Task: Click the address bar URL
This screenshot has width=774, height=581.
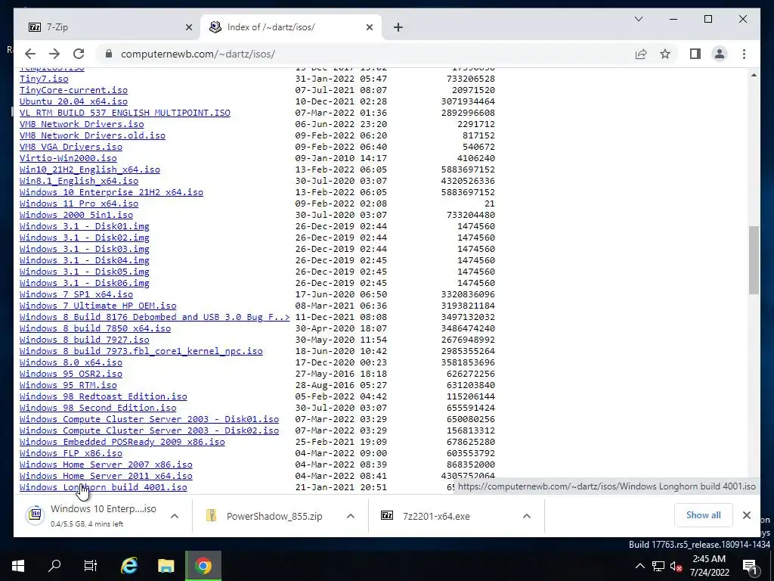Action: [198, 54]
